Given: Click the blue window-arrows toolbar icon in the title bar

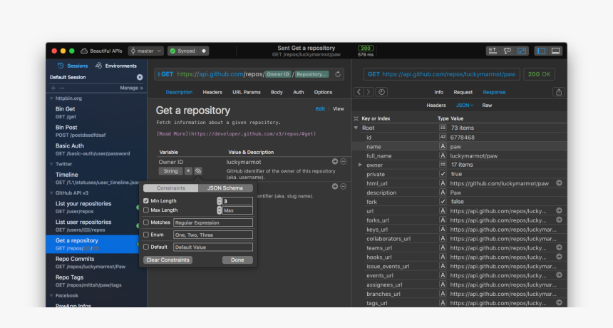Looking at the screenshot, I should (x=522, y=51).
